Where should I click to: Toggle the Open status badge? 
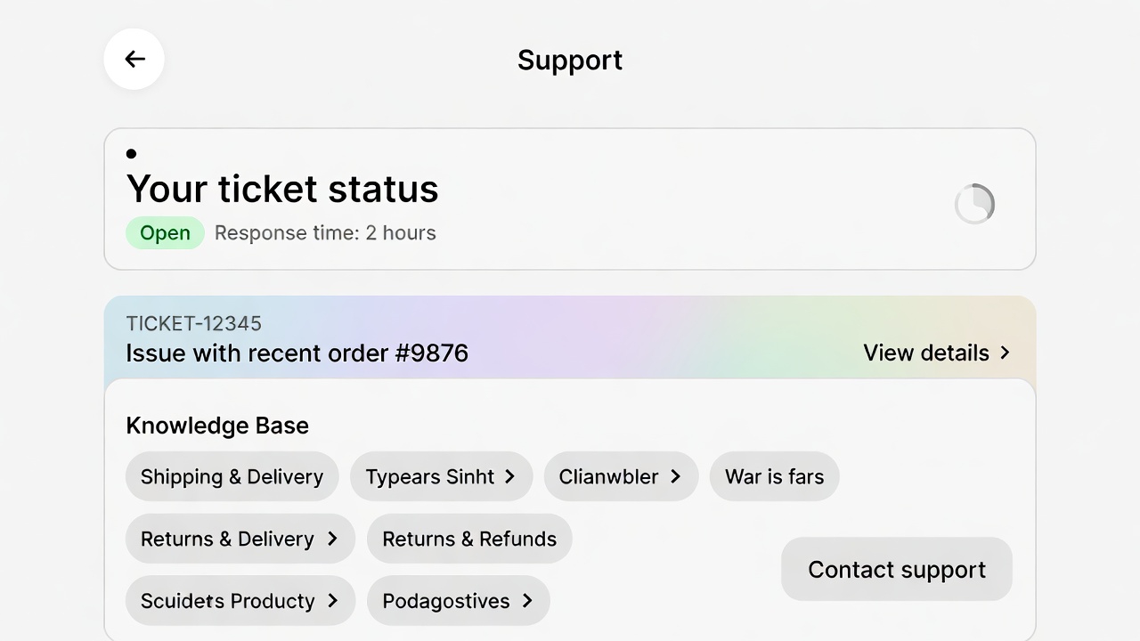pos(165,232)
